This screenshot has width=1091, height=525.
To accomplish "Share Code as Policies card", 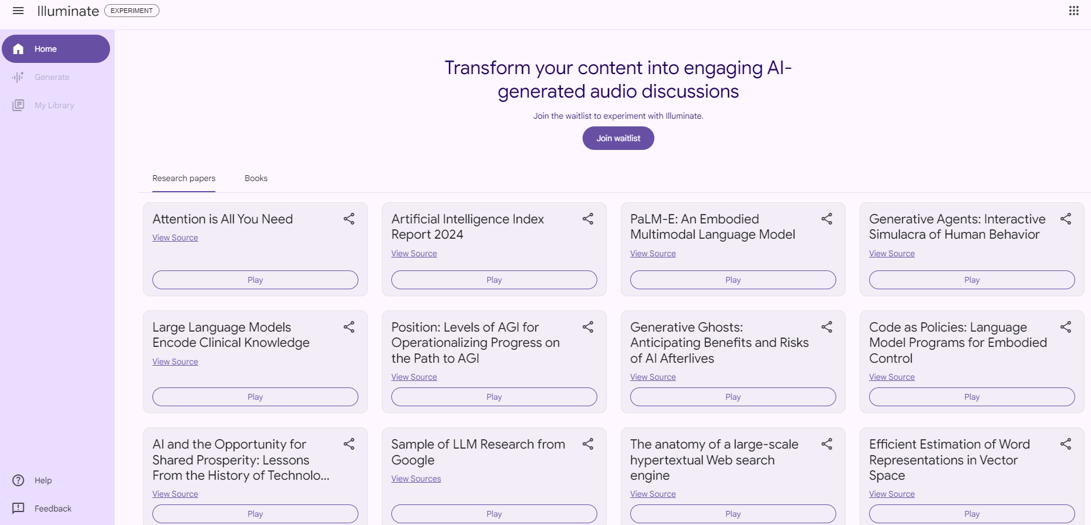I will click(1066, 327).
